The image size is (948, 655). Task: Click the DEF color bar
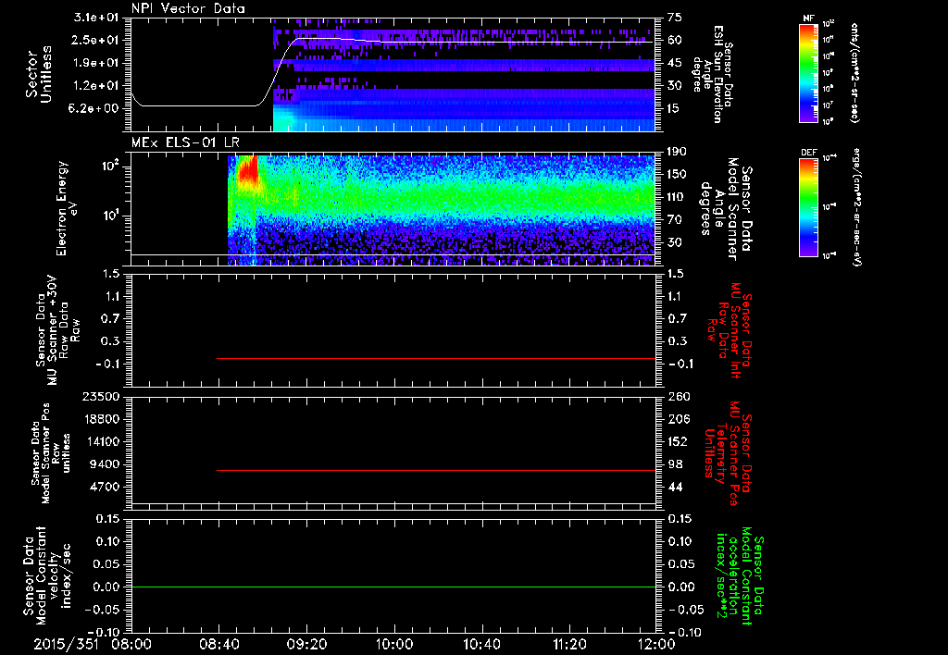(809, 206)
